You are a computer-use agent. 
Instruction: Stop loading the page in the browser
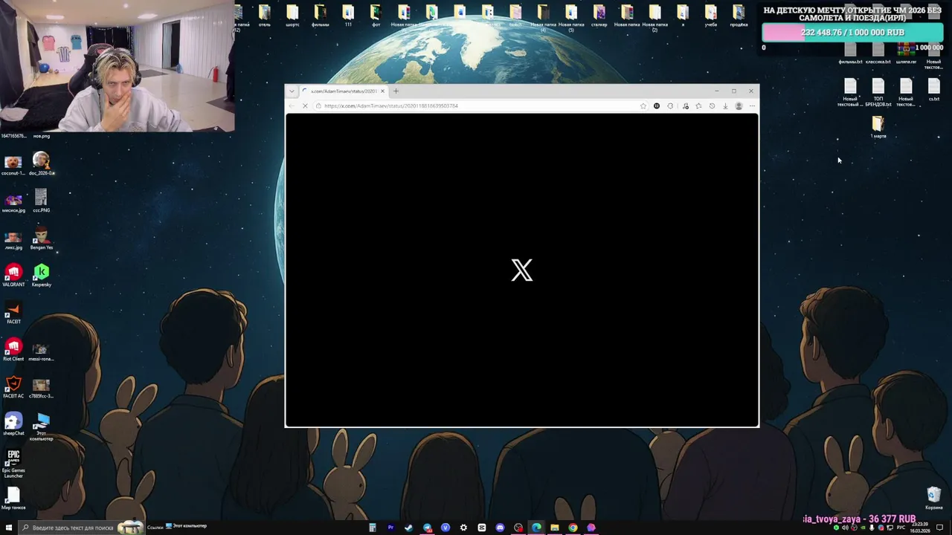[305, 106]
